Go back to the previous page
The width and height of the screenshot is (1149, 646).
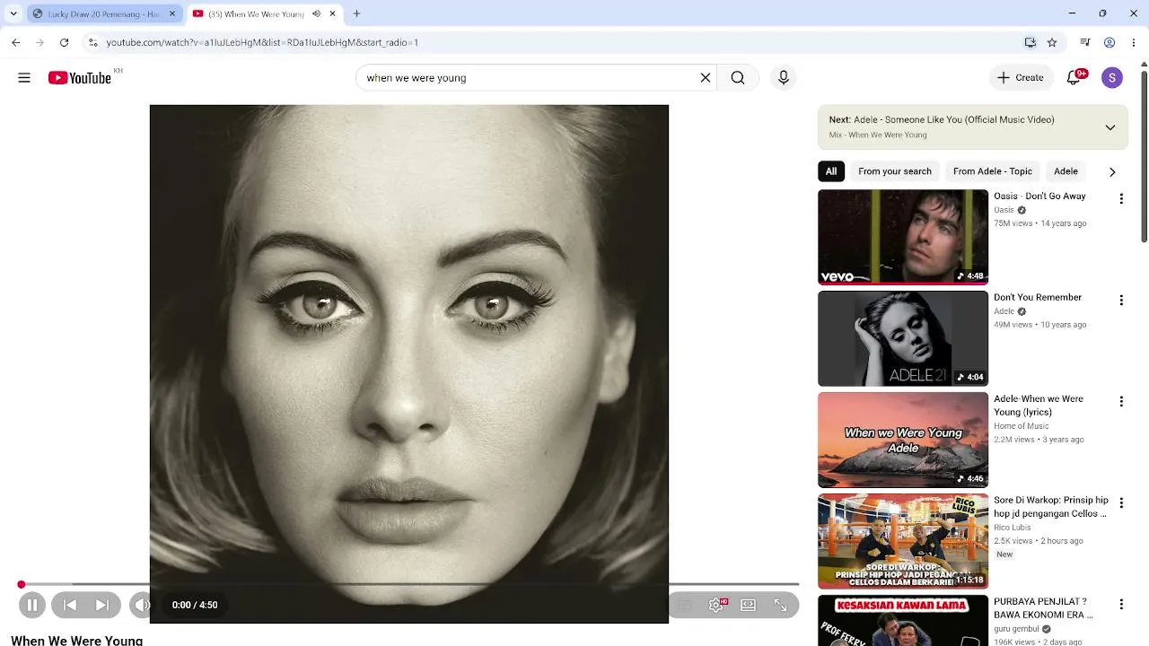click(16, 42)
